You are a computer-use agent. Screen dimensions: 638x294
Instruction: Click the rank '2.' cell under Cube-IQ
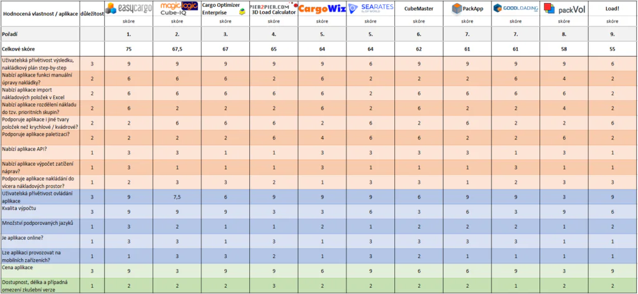177,34
